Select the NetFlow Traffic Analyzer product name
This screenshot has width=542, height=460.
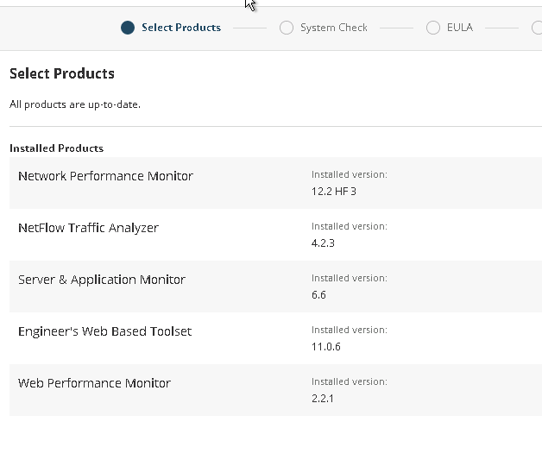click(x=88, y=228)
